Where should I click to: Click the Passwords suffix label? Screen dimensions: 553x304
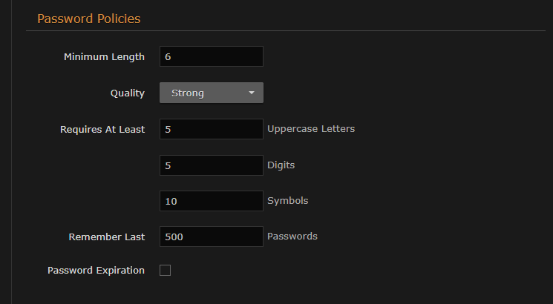(x=292, y=237)
